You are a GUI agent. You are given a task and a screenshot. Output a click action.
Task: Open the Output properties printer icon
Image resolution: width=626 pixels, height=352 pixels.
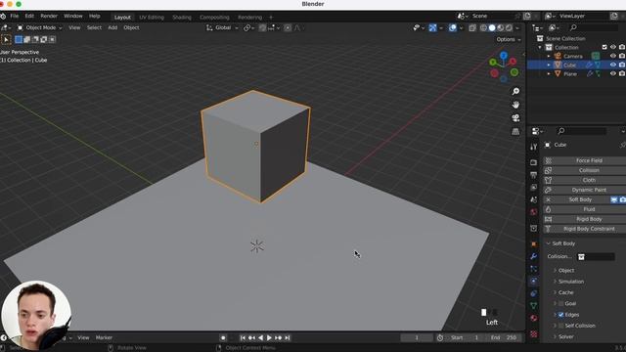(x=533, y=175)
